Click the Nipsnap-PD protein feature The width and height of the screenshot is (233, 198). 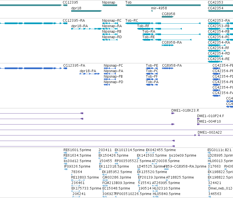click(x=107, y=85)
